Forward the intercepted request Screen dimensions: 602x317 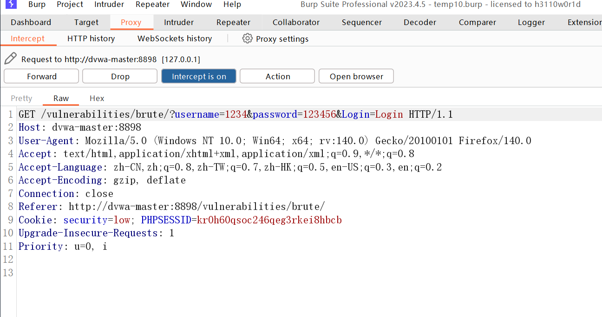(x=41, y=76)
